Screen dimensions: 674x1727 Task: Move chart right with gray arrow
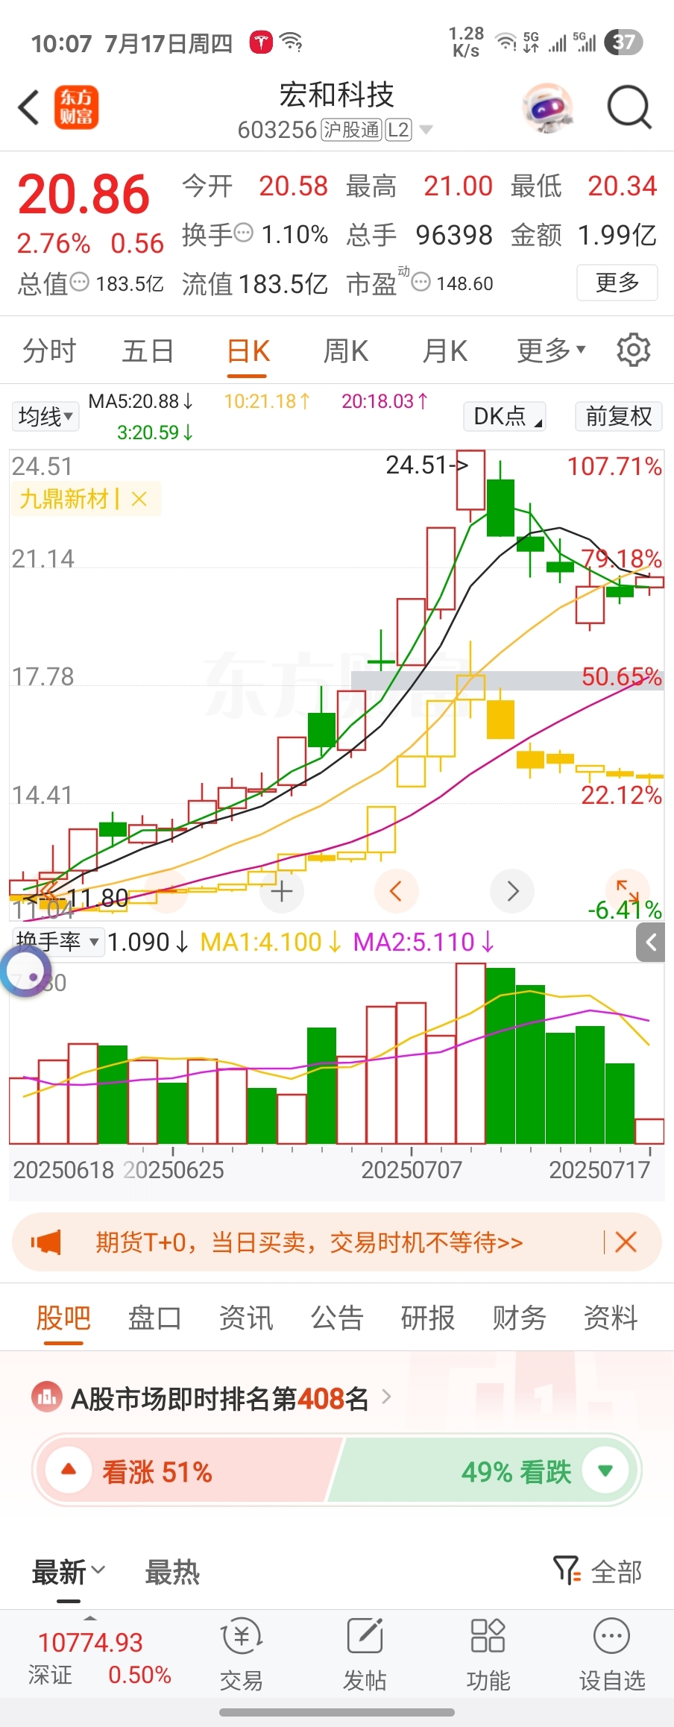click(x=512, y=891)
